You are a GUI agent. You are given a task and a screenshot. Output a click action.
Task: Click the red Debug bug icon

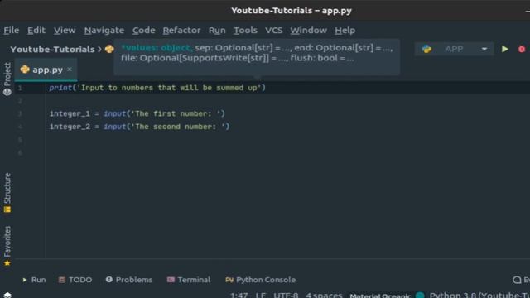click(522, 49)
